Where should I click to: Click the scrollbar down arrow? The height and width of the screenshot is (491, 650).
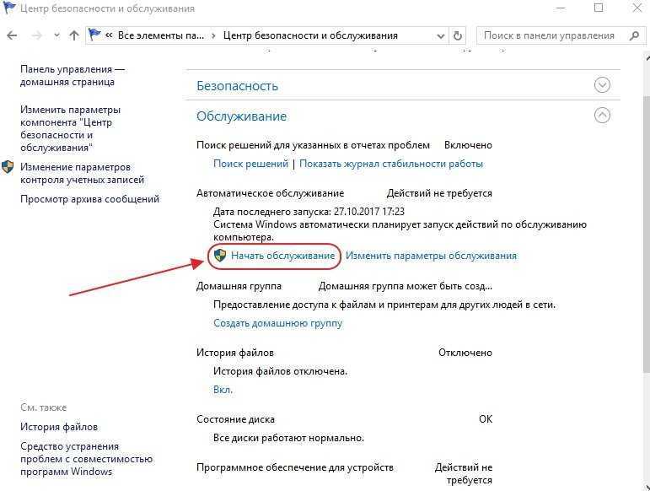647,487
